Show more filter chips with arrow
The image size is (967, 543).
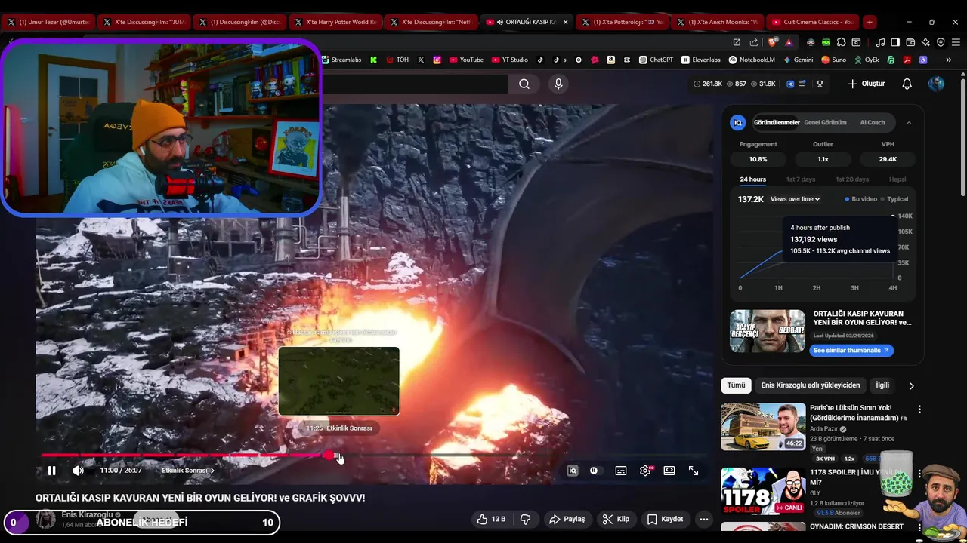[911, 385]
